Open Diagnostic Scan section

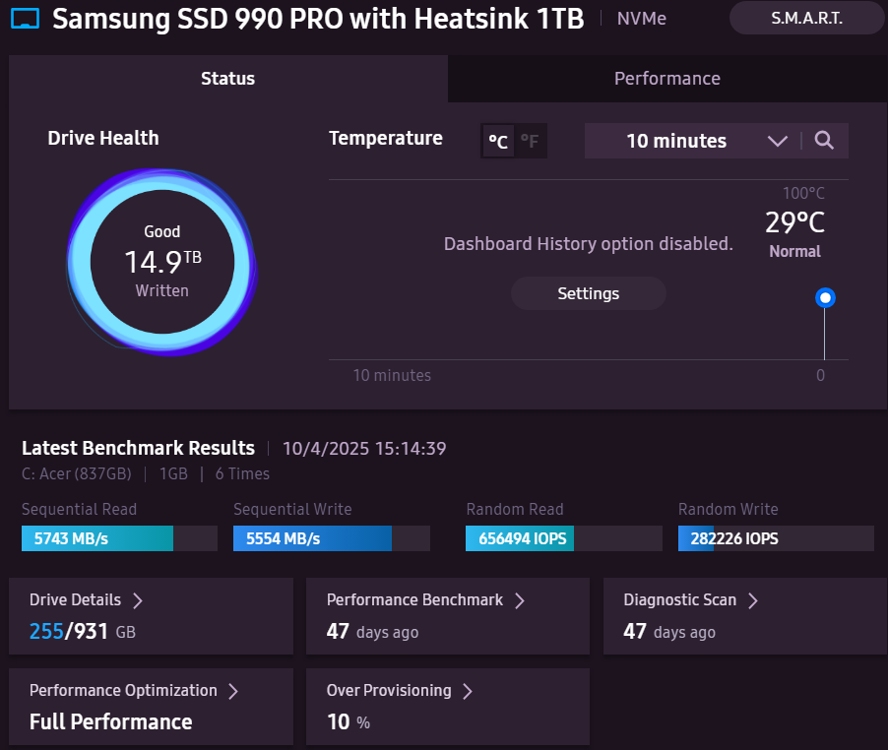[x=745, y=616]
